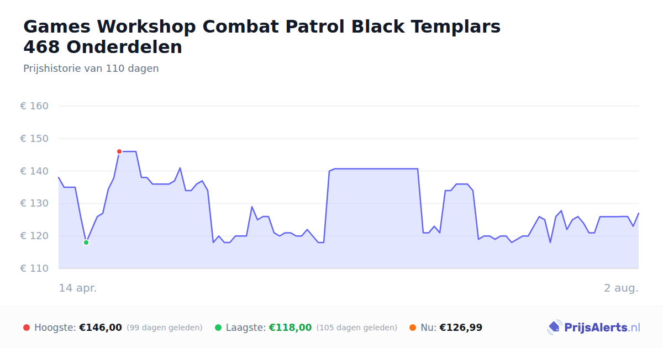Click the green lowest-price dot on the chart
663x348 pixels.
coord(86,242)
